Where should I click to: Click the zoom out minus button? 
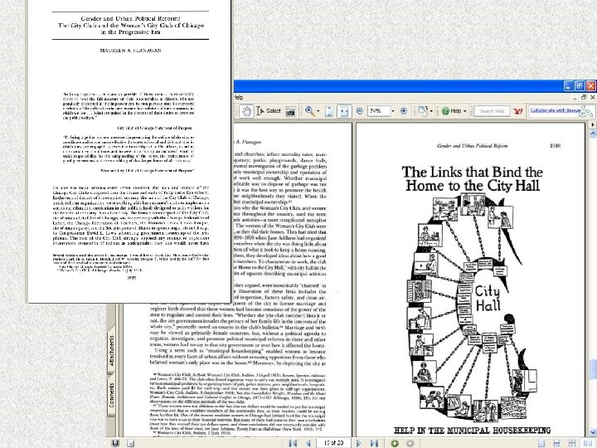click(359, 111)
